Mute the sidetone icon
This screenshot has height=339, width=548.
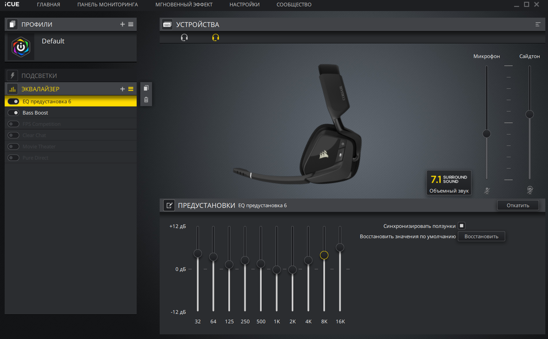(x=530, y=190)
